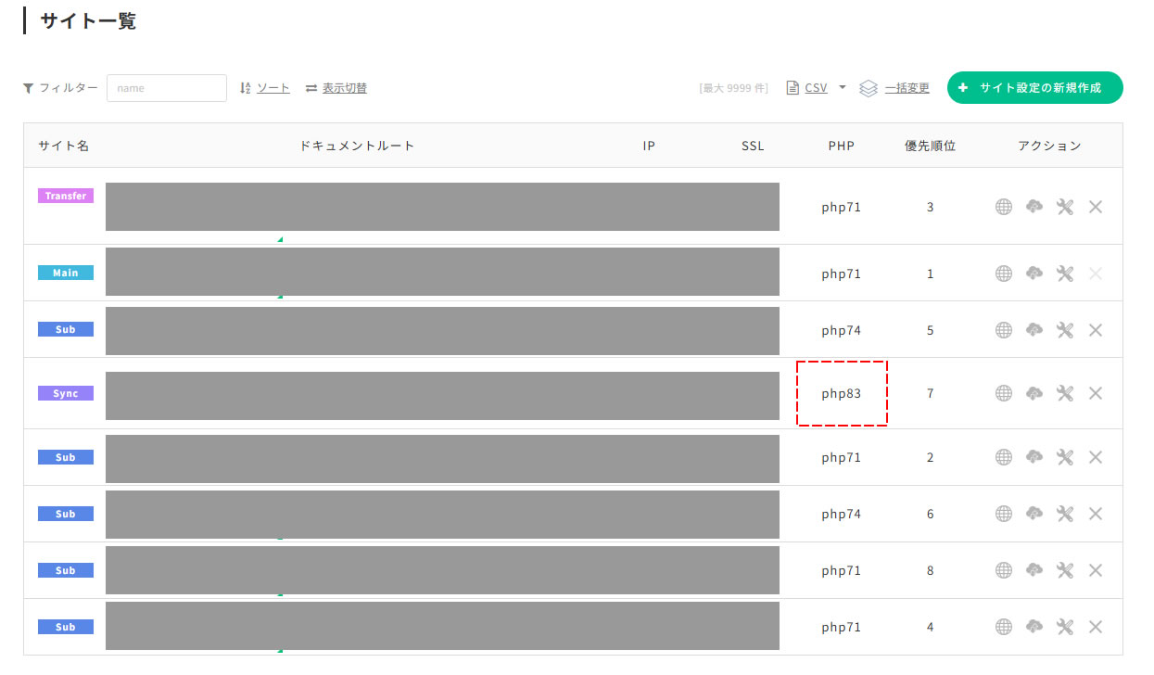1154x675 pixels.
Task: Open globe icon in priority 5 row
Action: coord(1004,330)
